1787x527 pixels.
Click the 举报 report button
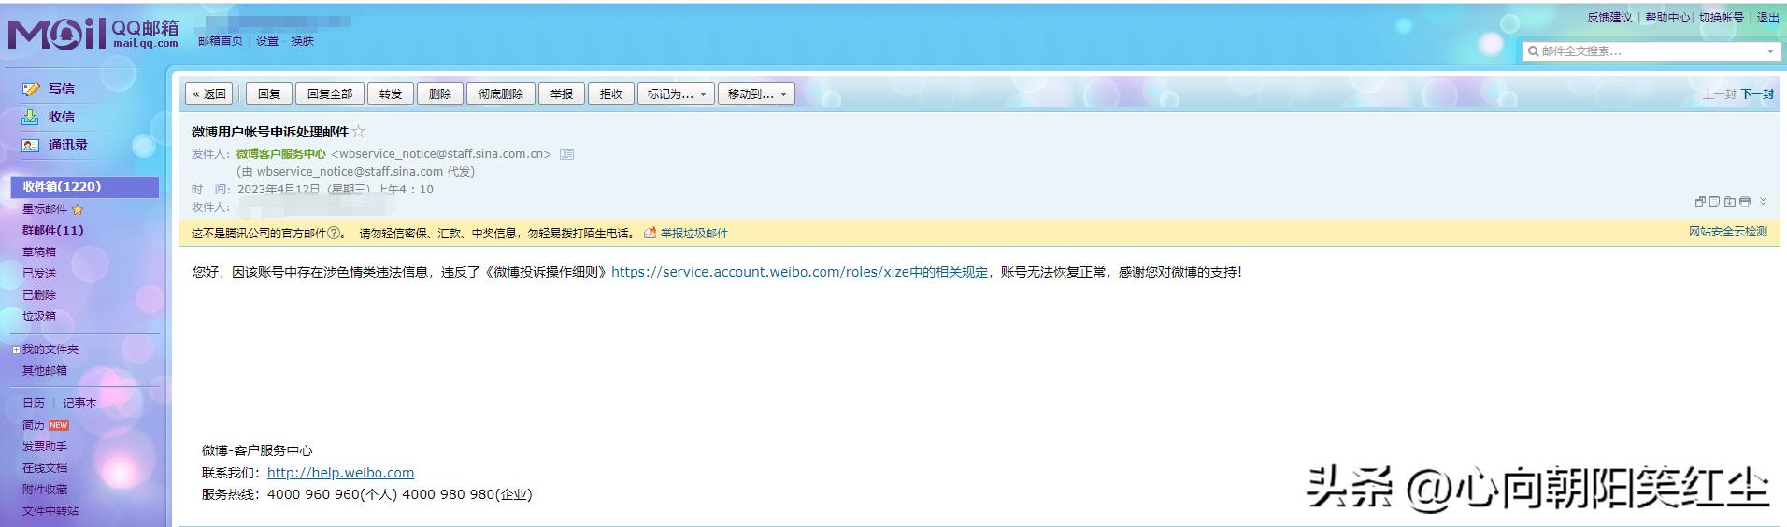pyautogui.click(x=562, y=93)
